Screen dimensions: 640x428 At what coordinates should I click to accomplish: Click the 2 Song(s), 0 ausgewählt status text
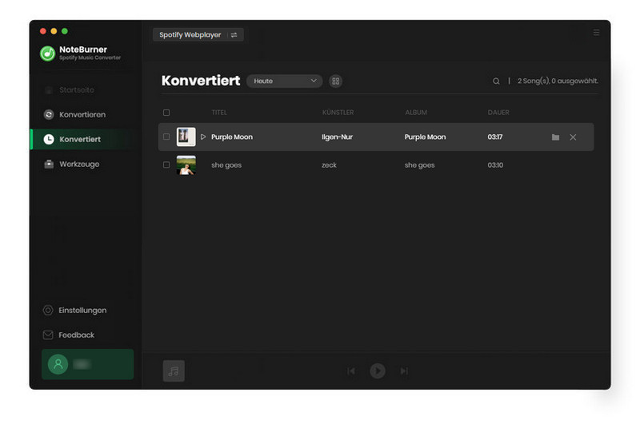click(x=558, y=81)
